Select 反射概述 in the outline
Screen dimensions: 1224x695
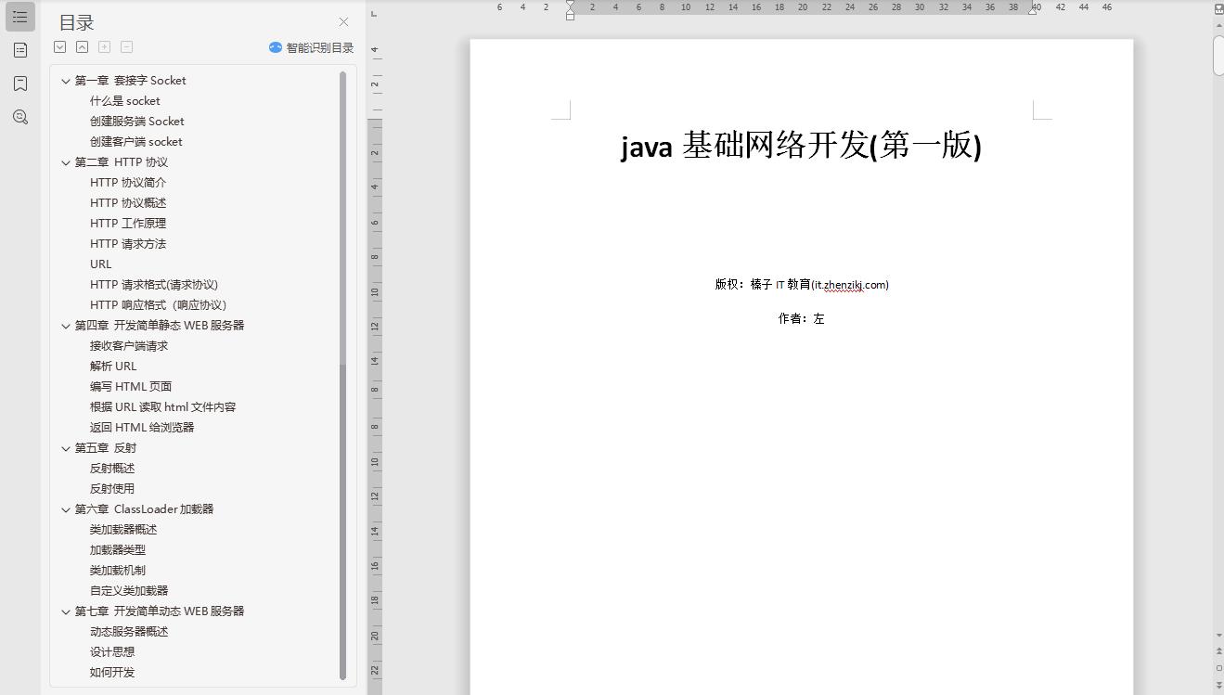click(112, 469)
